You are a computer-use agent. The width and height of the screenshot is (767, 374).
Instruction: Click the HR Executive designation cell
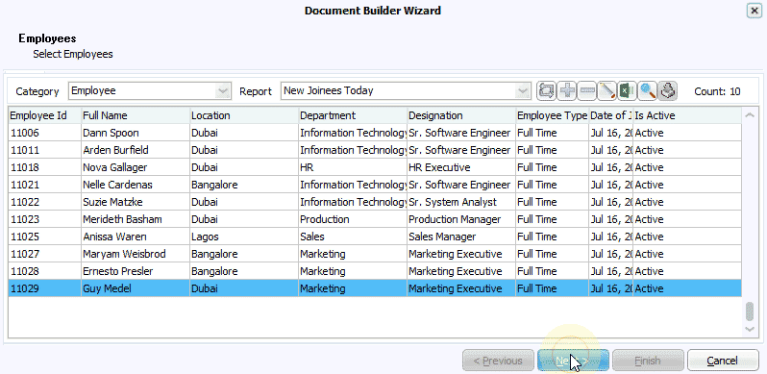(461, 167)
